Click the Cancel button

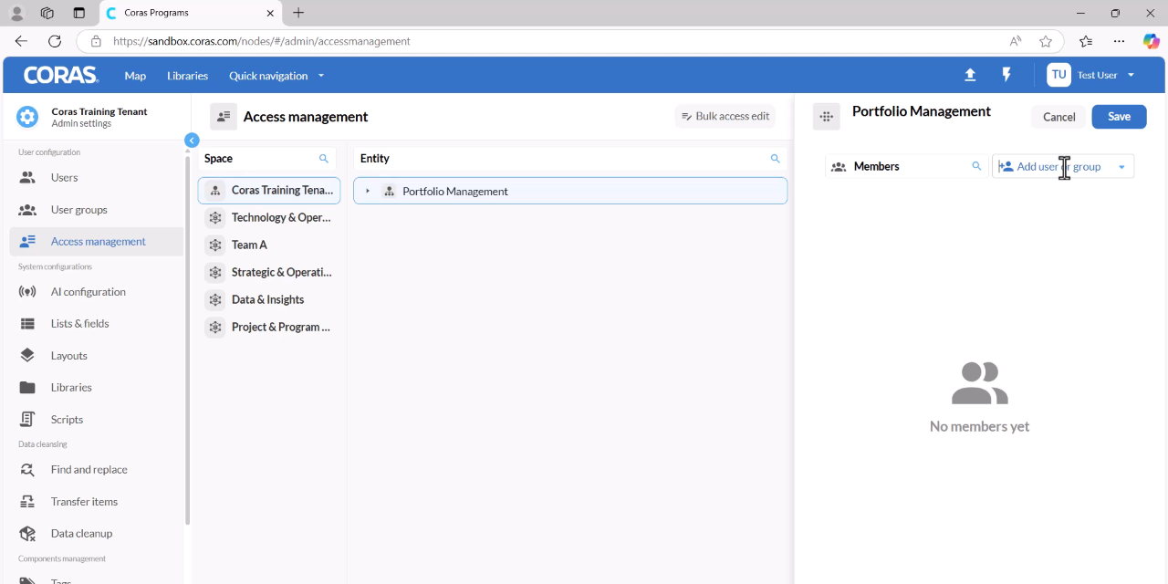[1058, 117]
